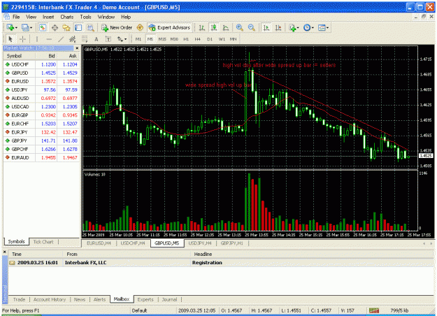Switch timeframe to M1
Screen dimensions: 437x316
(x=138, y=39)
